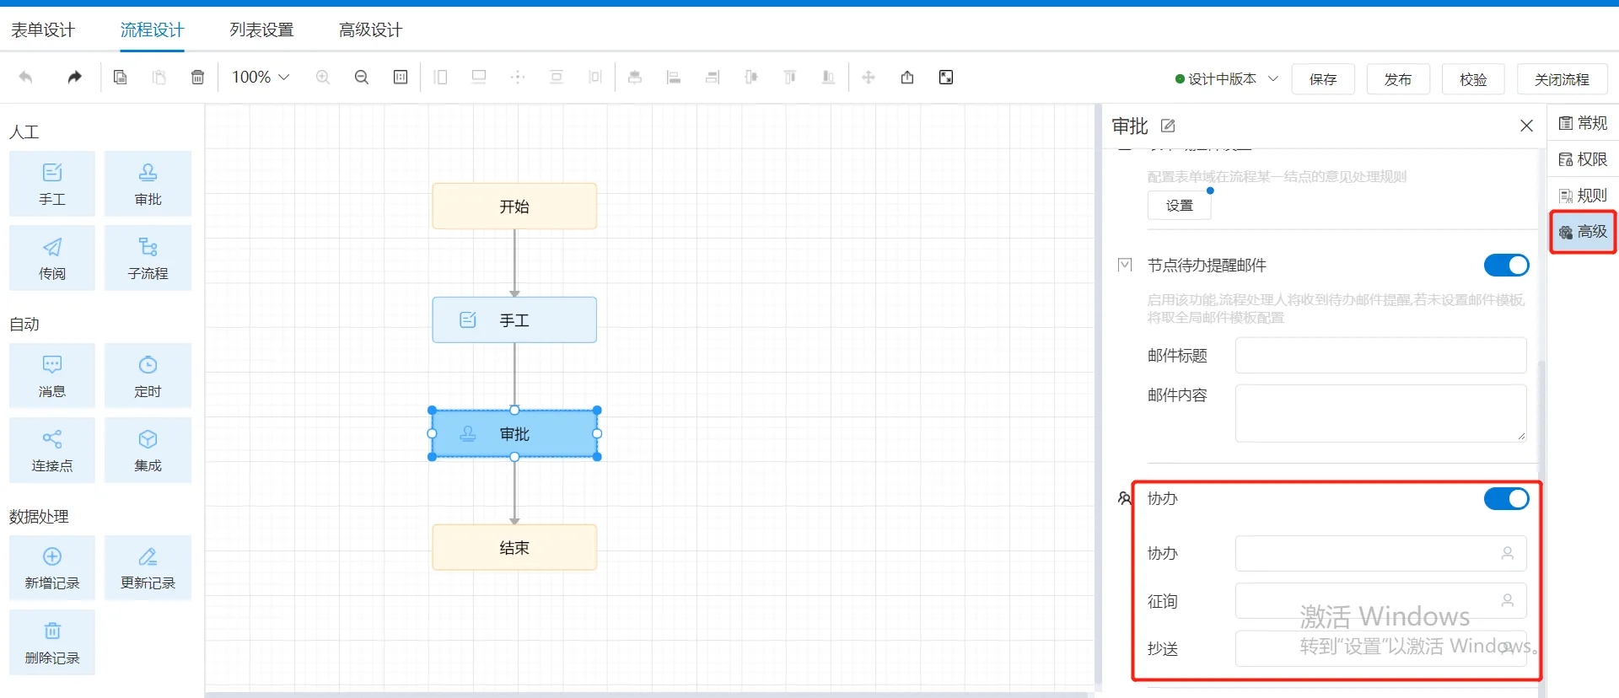The height and width of the screenshot is (698, 1619).
Task: Select the 新增记录 data tool
Action: [x=52, y=568]
